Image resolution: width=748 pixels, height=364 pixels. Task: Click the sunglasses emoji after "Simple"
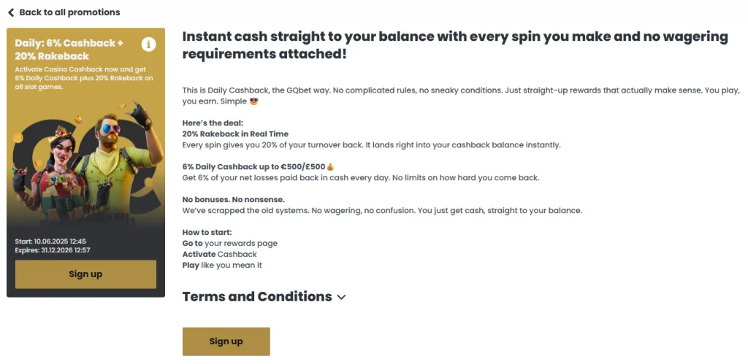[x=253, y=101]
